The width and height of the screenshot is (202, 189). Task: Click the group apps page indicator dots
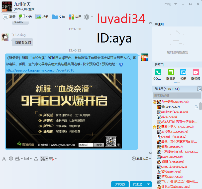177,83
